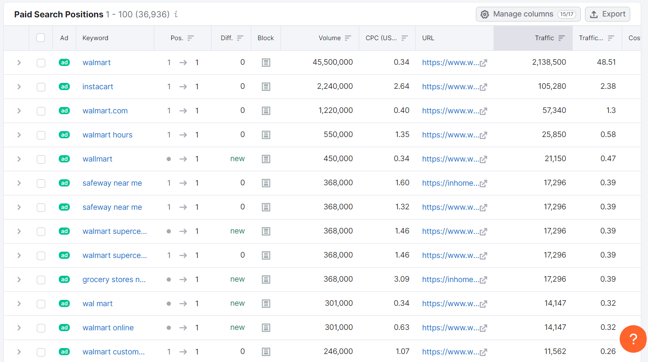Open external URL icon in instacart row
648x362 pixels.
click(483, 87)
